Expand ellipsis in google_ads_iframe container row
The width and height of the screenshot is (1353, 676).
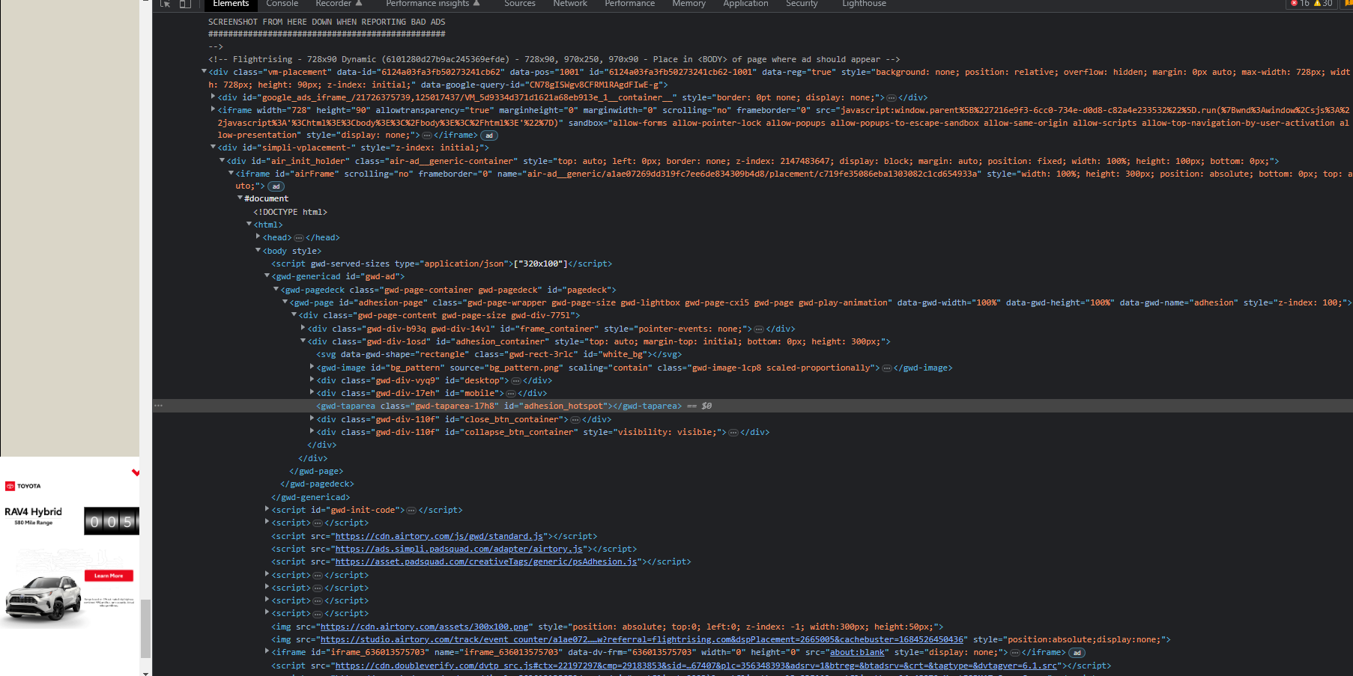[x=892, y=98]
